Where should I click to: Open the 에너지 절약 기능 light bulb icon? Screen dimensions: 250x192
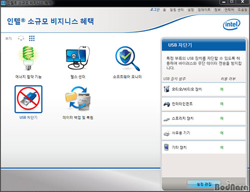click(x=28, y=58)
